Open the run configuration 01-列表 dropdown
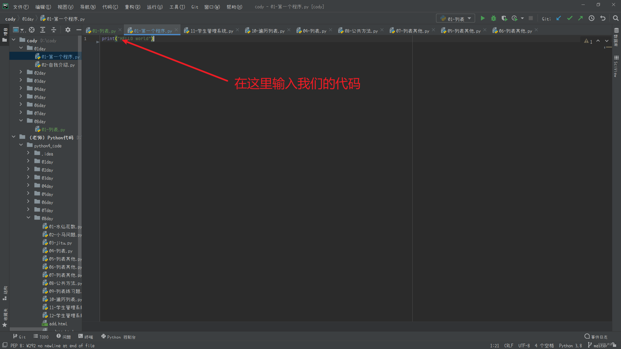This screenshot has width=621, height=349. coord(455,18)
